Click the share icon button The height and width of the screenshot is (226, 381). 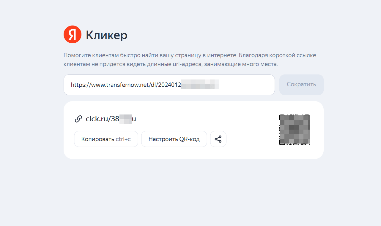(218, 139)
